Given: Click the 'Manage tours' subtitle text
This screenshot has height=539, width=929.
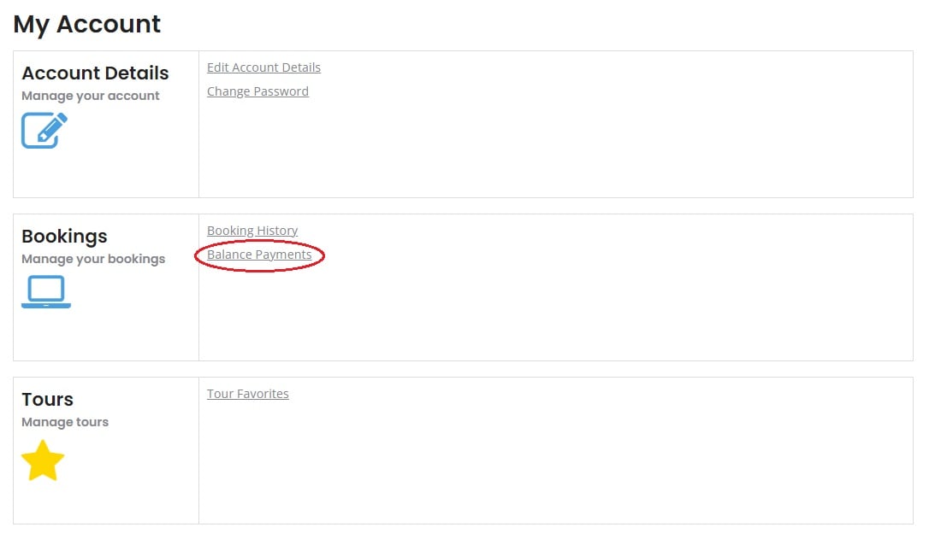Looking at the screenshot, I should (65, 423).
